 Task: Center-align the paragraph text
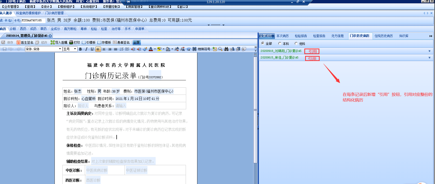(x=104, y=49)
